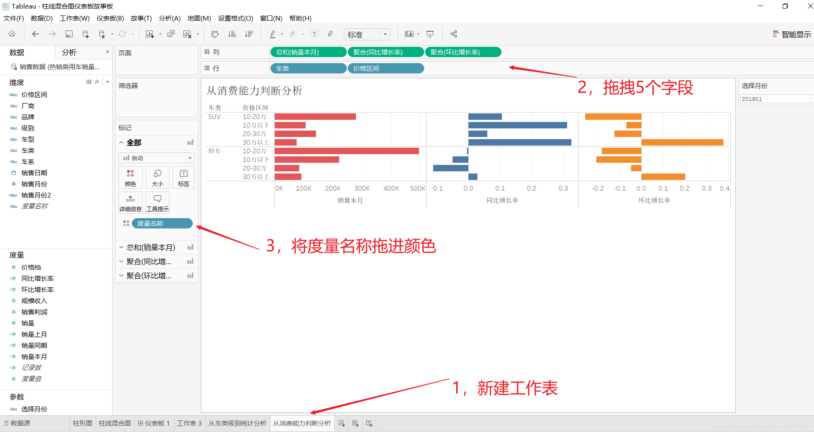Image resolution: width=814 pixels, height=432 pixels.
Task: Click the 标签 label mark button
Action: coord(184,177)
